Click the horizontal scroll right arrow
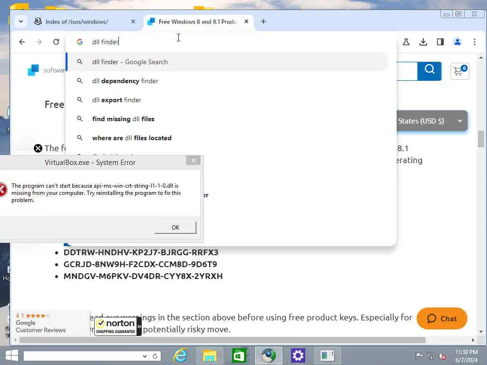This screenshot has width=487, height=365. (473, 340)
